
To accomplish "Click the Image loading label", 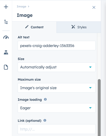I will (30, 100).
